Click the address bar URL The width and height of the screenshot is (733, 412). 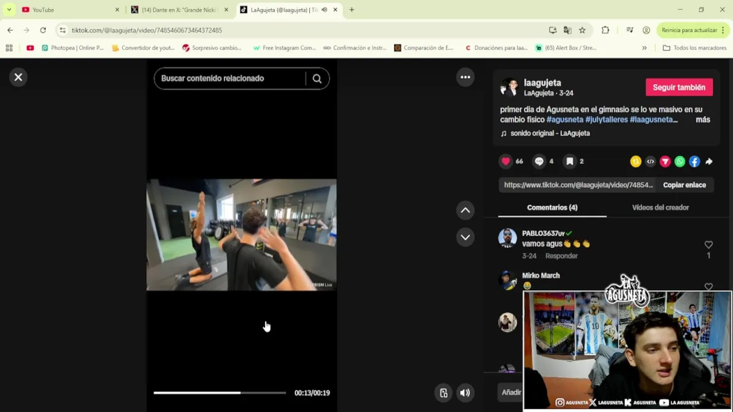click(147, 30)
